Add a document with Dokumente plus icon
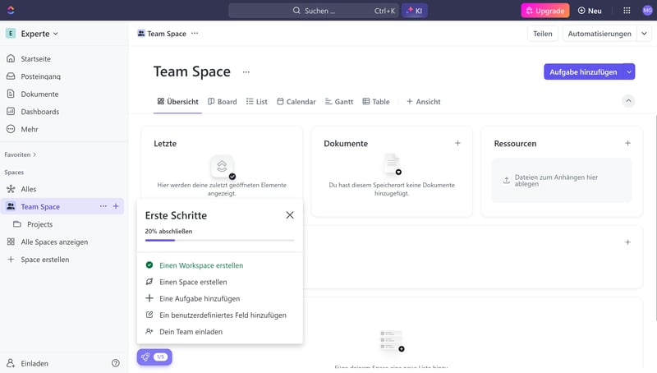 (457, 143)
